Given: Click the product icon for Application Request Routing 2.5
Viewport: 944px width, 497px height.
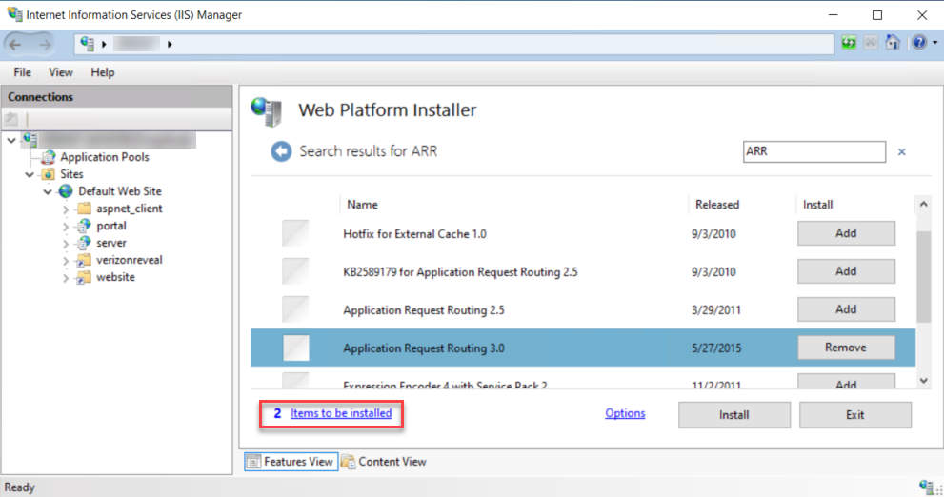Looking at the screenshot, I should tap(295, 309).
